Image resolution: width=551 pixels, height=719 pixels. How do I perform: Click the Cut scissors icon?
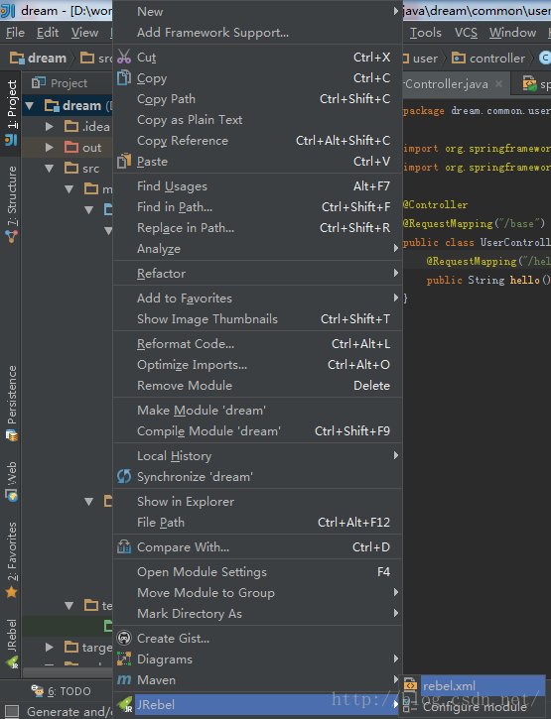123,57
